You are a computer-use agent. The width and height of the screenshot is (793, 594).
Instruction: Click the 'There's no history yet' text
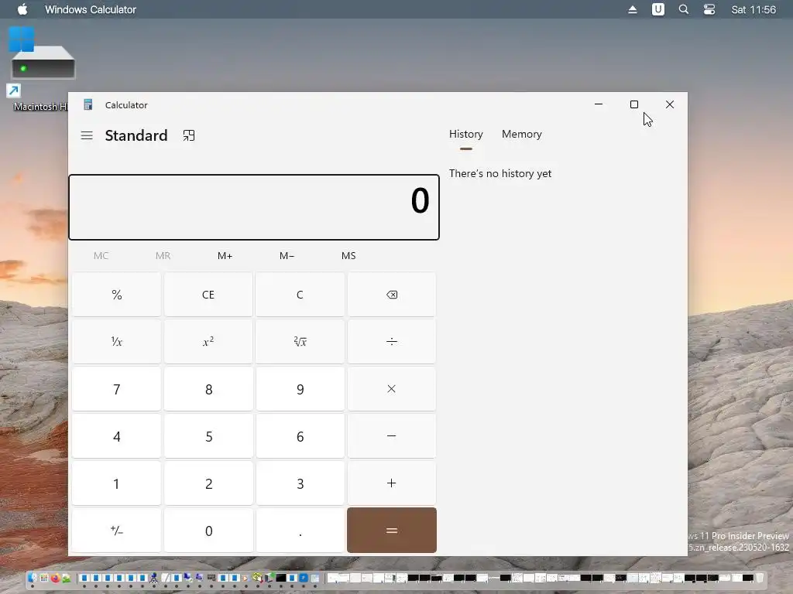(x=500, y=174)
